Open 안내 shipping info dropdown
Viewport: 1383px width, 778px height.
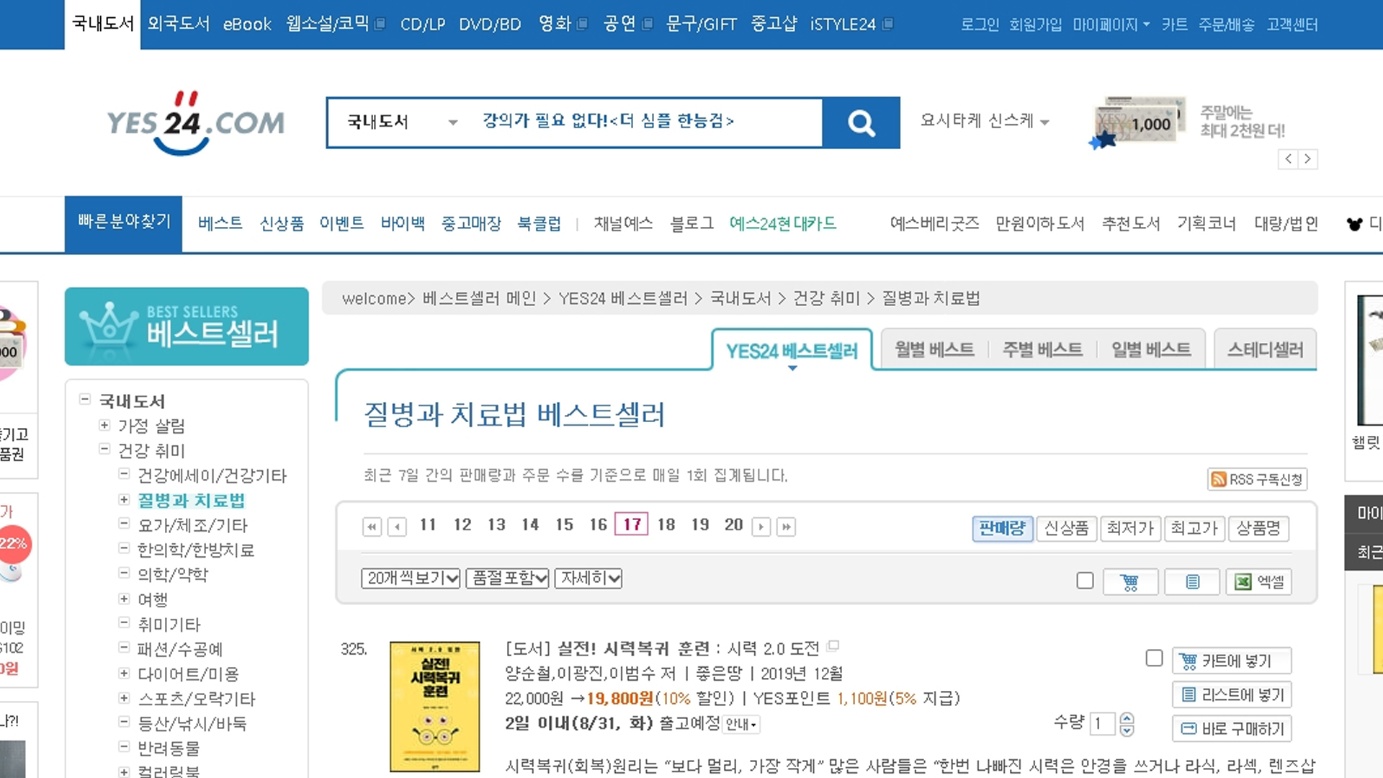coord(741,724)
